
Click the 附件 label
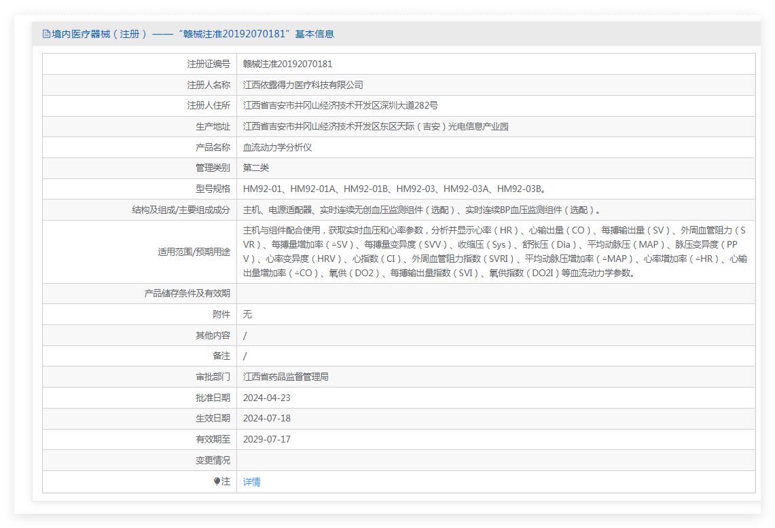pos(221,315)
